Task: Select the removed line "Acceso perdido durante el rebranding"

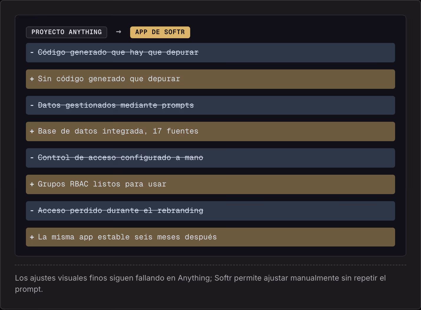Action: tap(210, 211)
